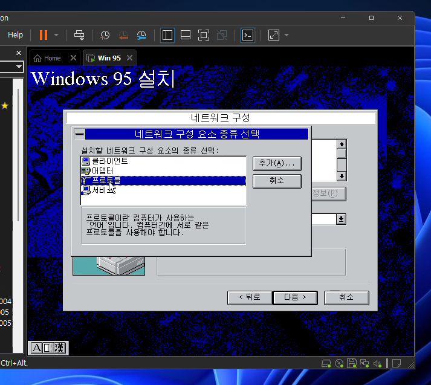Select 프로토콜 in the component list
The width and height of the screenshot is (431, 385).
(x=164, y=181)
